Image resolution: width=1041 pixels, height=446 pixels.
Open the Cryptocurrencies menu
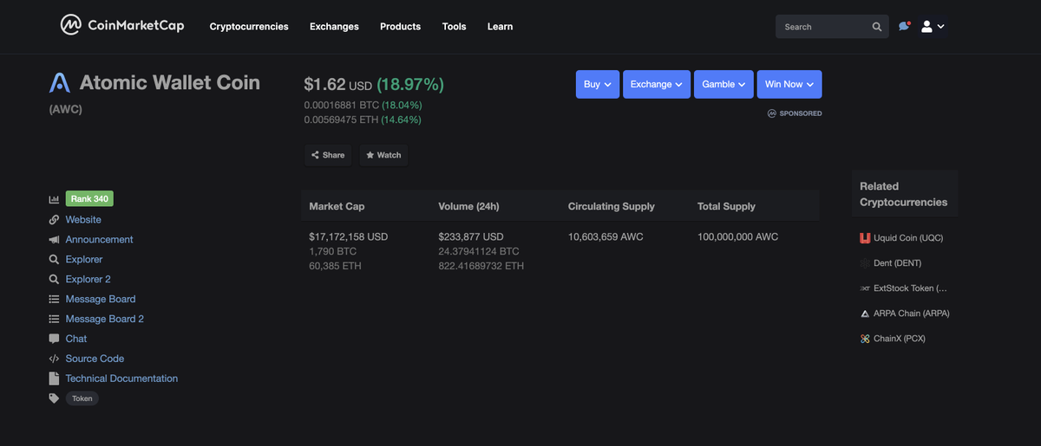[x=249, y=27]
